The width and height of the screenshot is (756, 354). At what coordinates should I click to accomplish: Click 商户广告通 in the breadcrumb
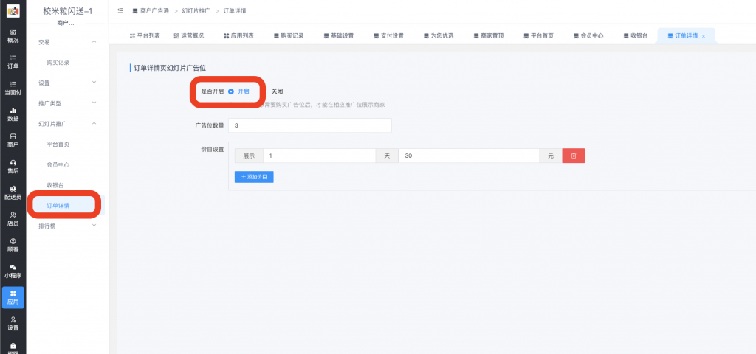coord(154,10)
